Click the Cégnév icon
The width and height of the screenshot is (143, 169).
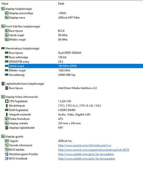pyautogui.click(x=7, y=141)
